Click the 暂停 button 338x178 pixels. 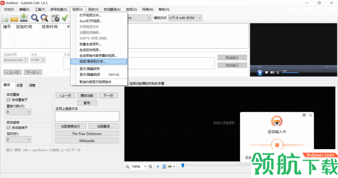coord(87,103)
